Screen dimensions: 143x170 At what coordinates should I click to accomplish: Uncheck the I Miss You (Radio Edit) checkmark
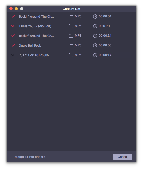pos(13,26)
